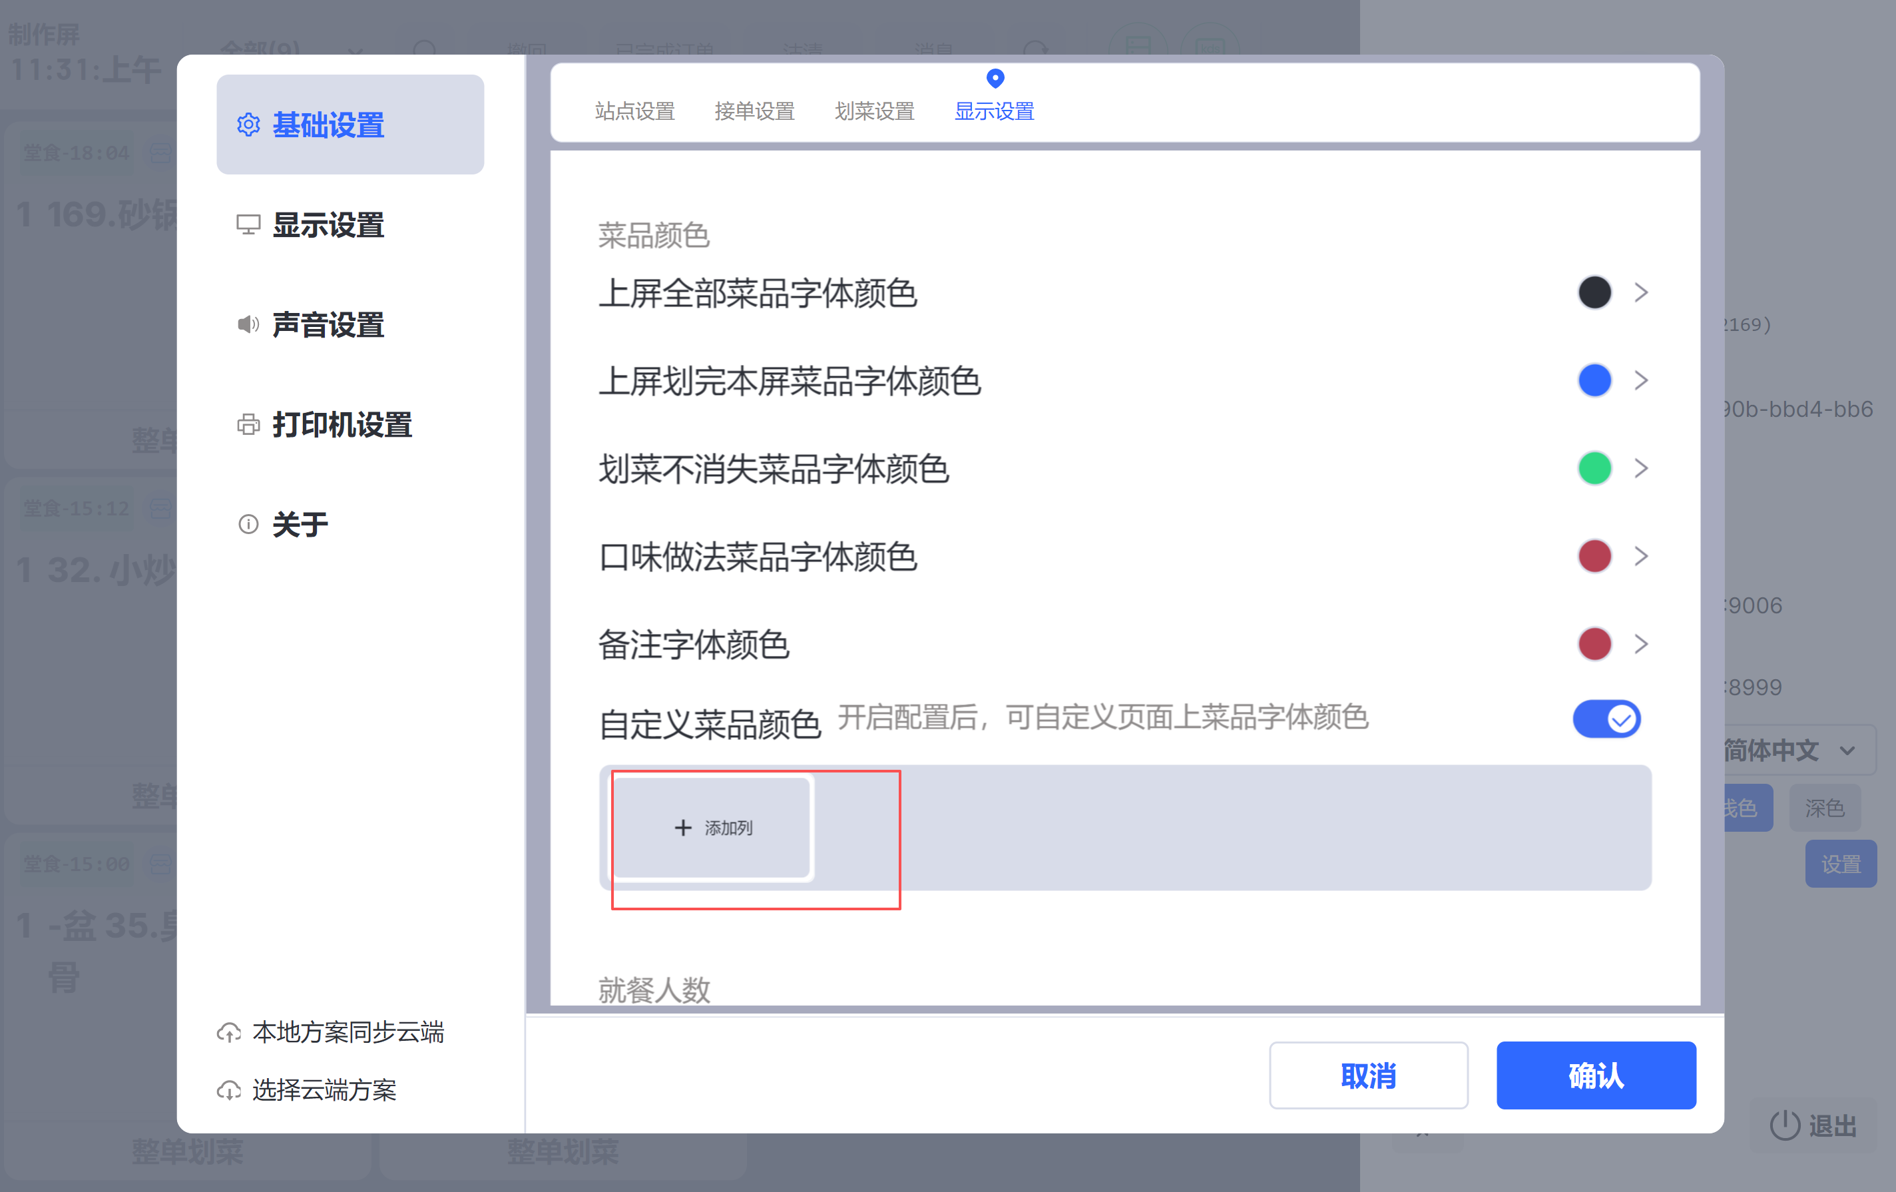Viewport: 1896px width, 1192px height.
Task: Expand 划菜不消失菜品字体颜色 chevron arrow
Action: point(1641,469)
